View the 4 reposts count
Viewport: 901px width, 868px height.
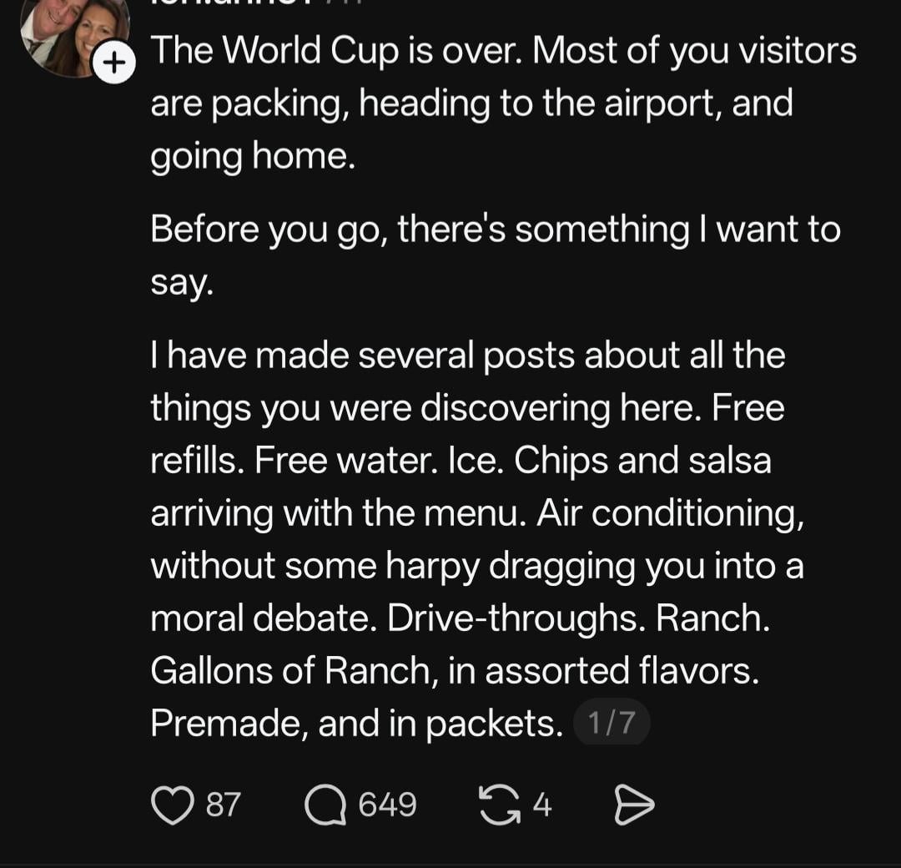(x=542, y=805)
